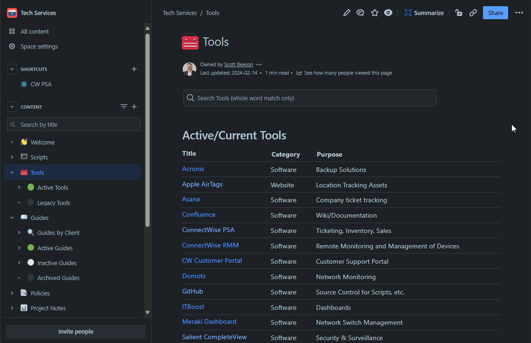
Task: Click the Tools breadcrumb
Action: (x=212, y=13)
